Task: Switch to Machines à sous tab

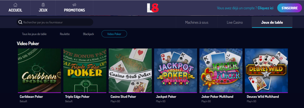Action: [197, 22]
